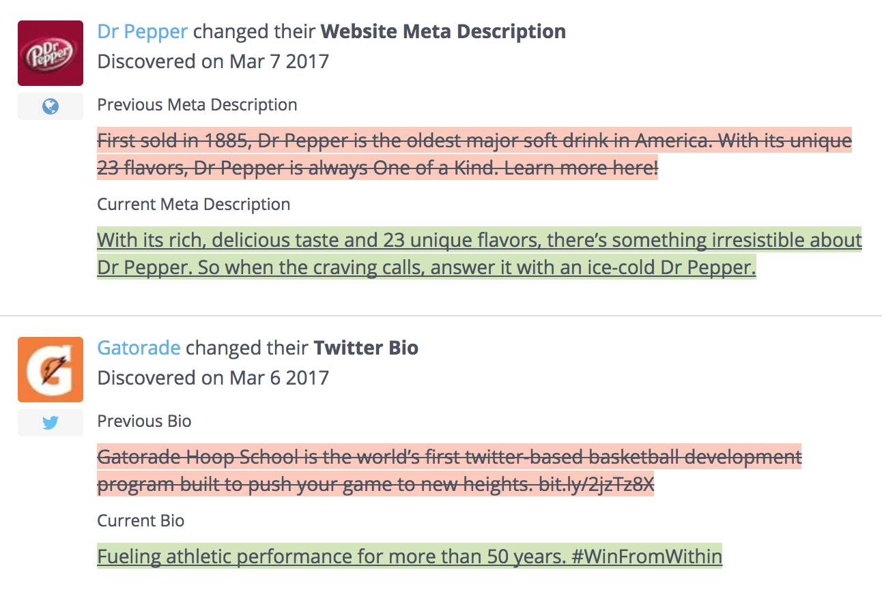Viewport: 882px width, 596px height.
Task: Open the Gatorade company link
Action: coord(139,348)
